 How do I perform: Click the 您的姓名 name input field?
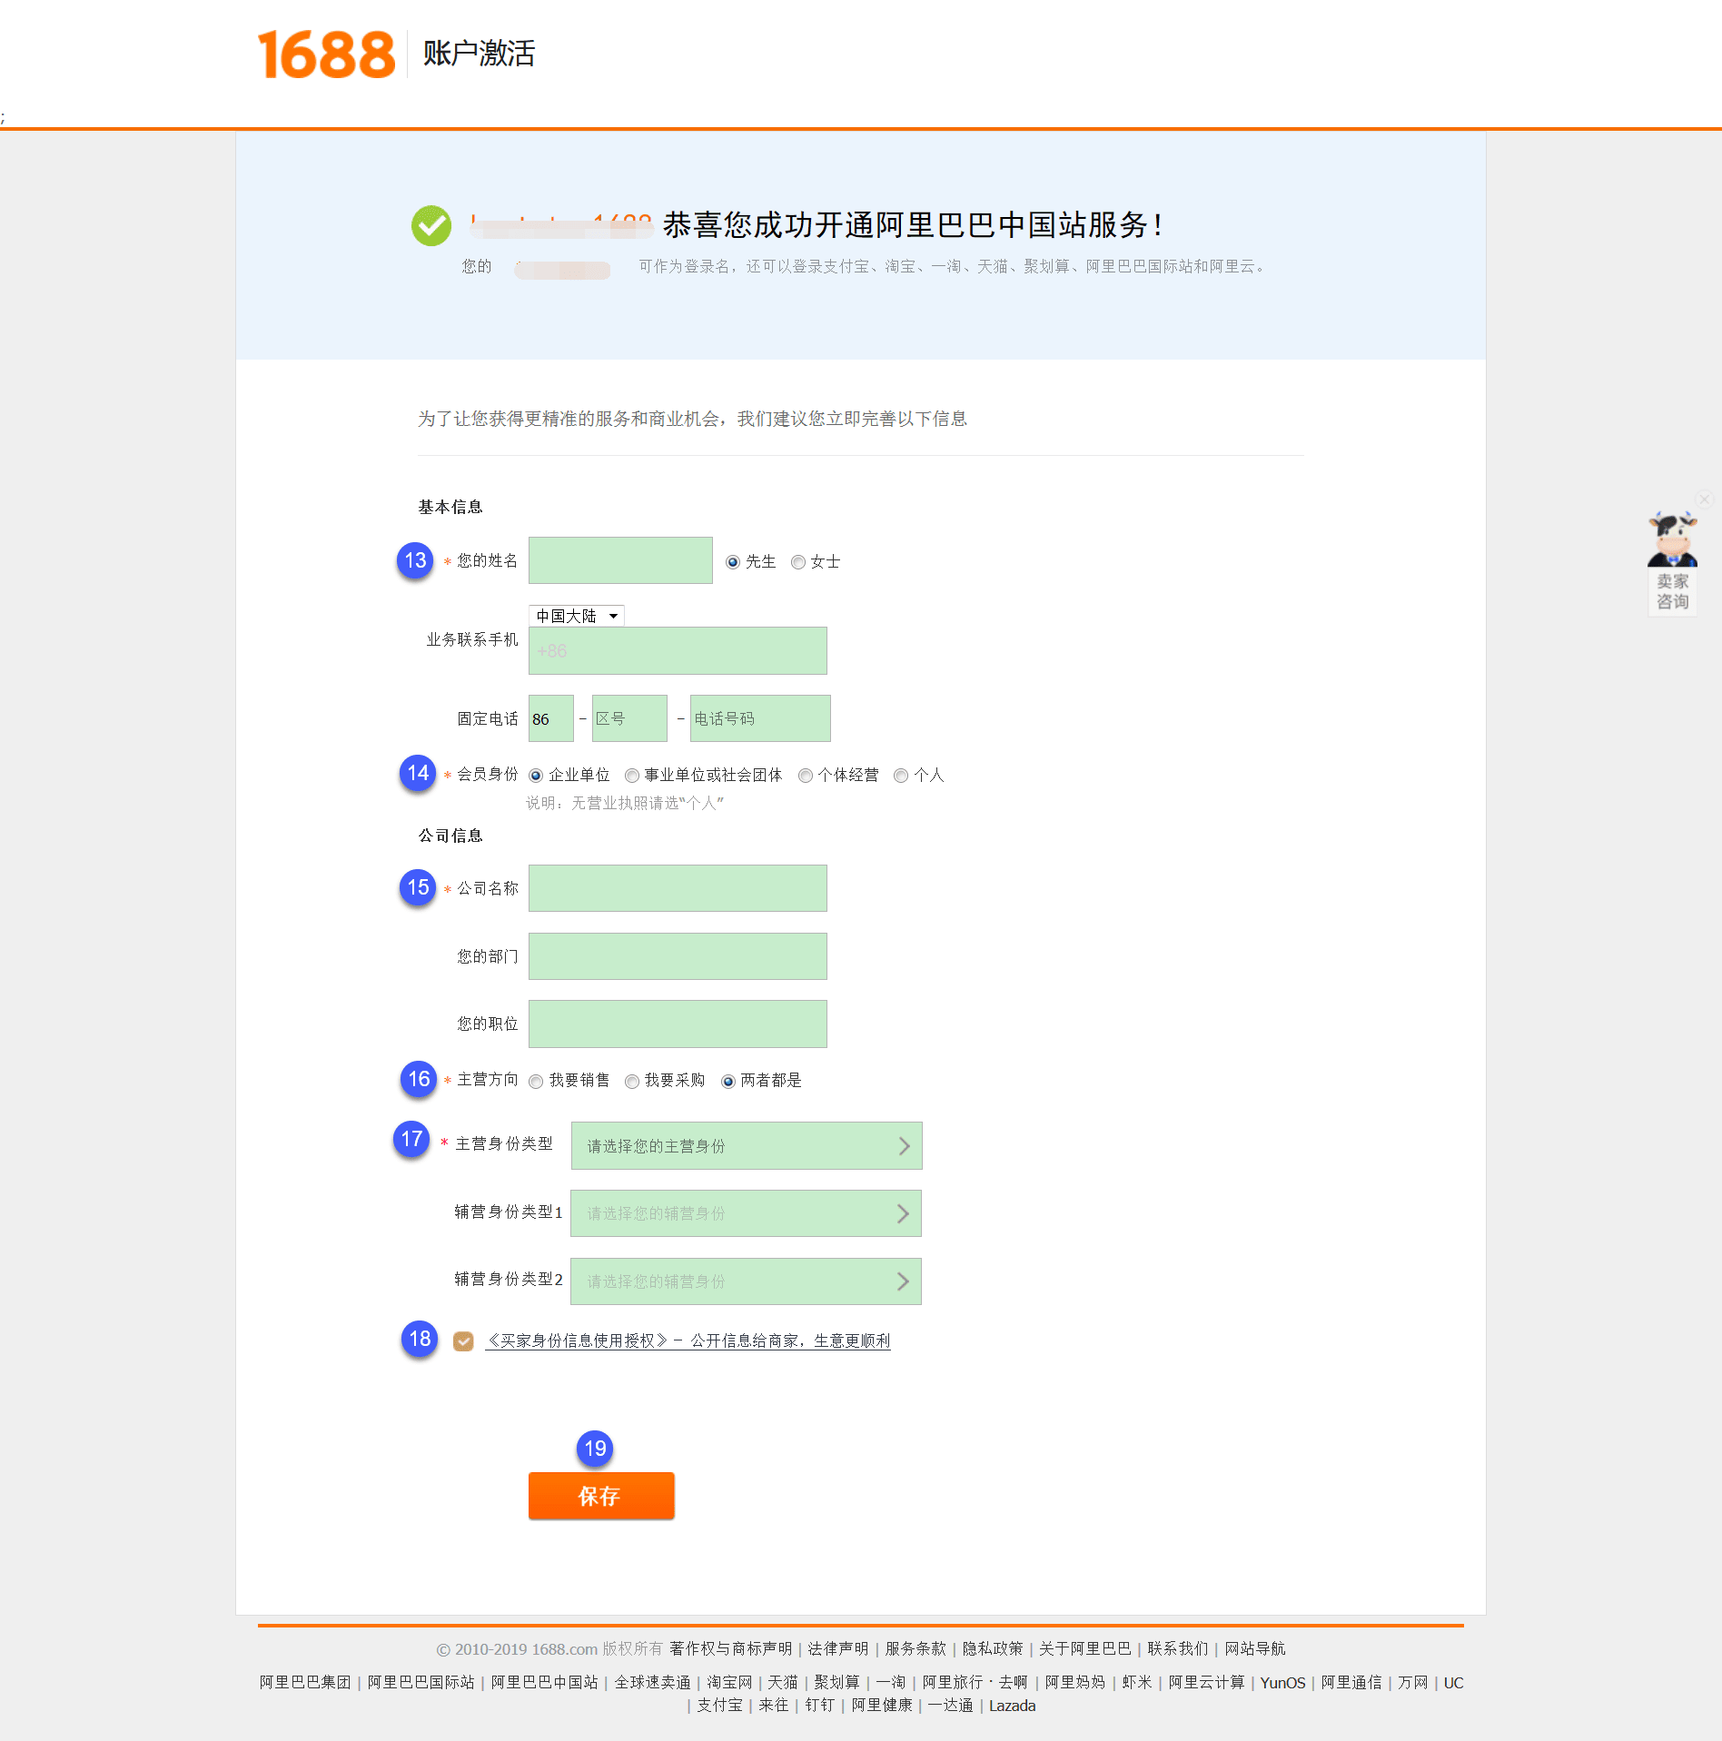[620, 560]
